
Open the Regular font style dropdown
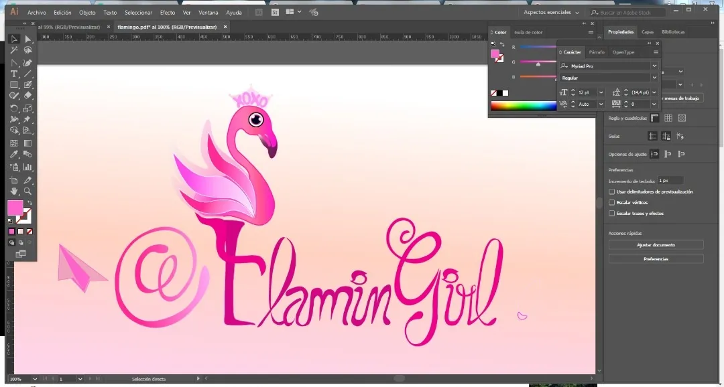(654, 78)
